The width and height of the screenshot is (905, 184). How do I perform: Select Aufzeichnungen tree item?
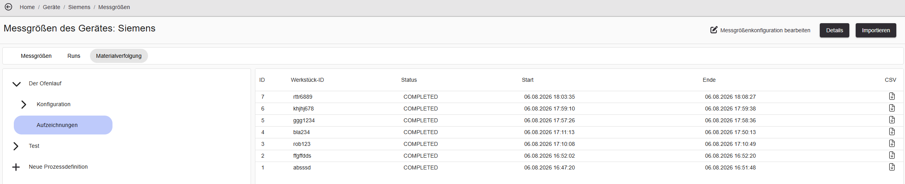tap(63, 125)
